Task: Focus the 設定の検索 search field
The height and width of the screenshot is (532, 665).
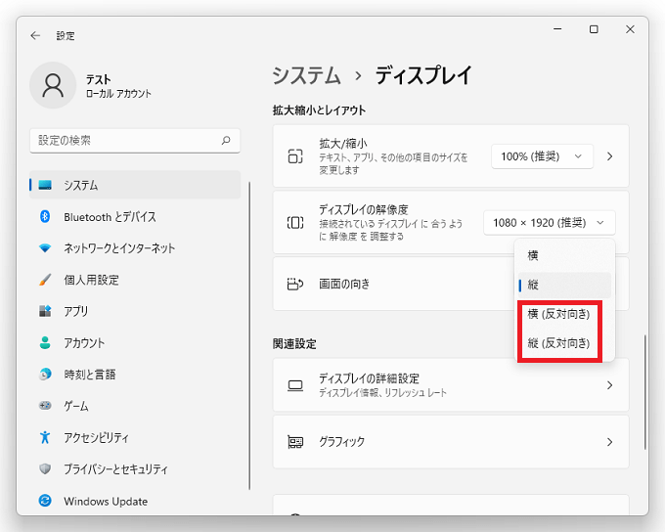Action: point(135,141)
